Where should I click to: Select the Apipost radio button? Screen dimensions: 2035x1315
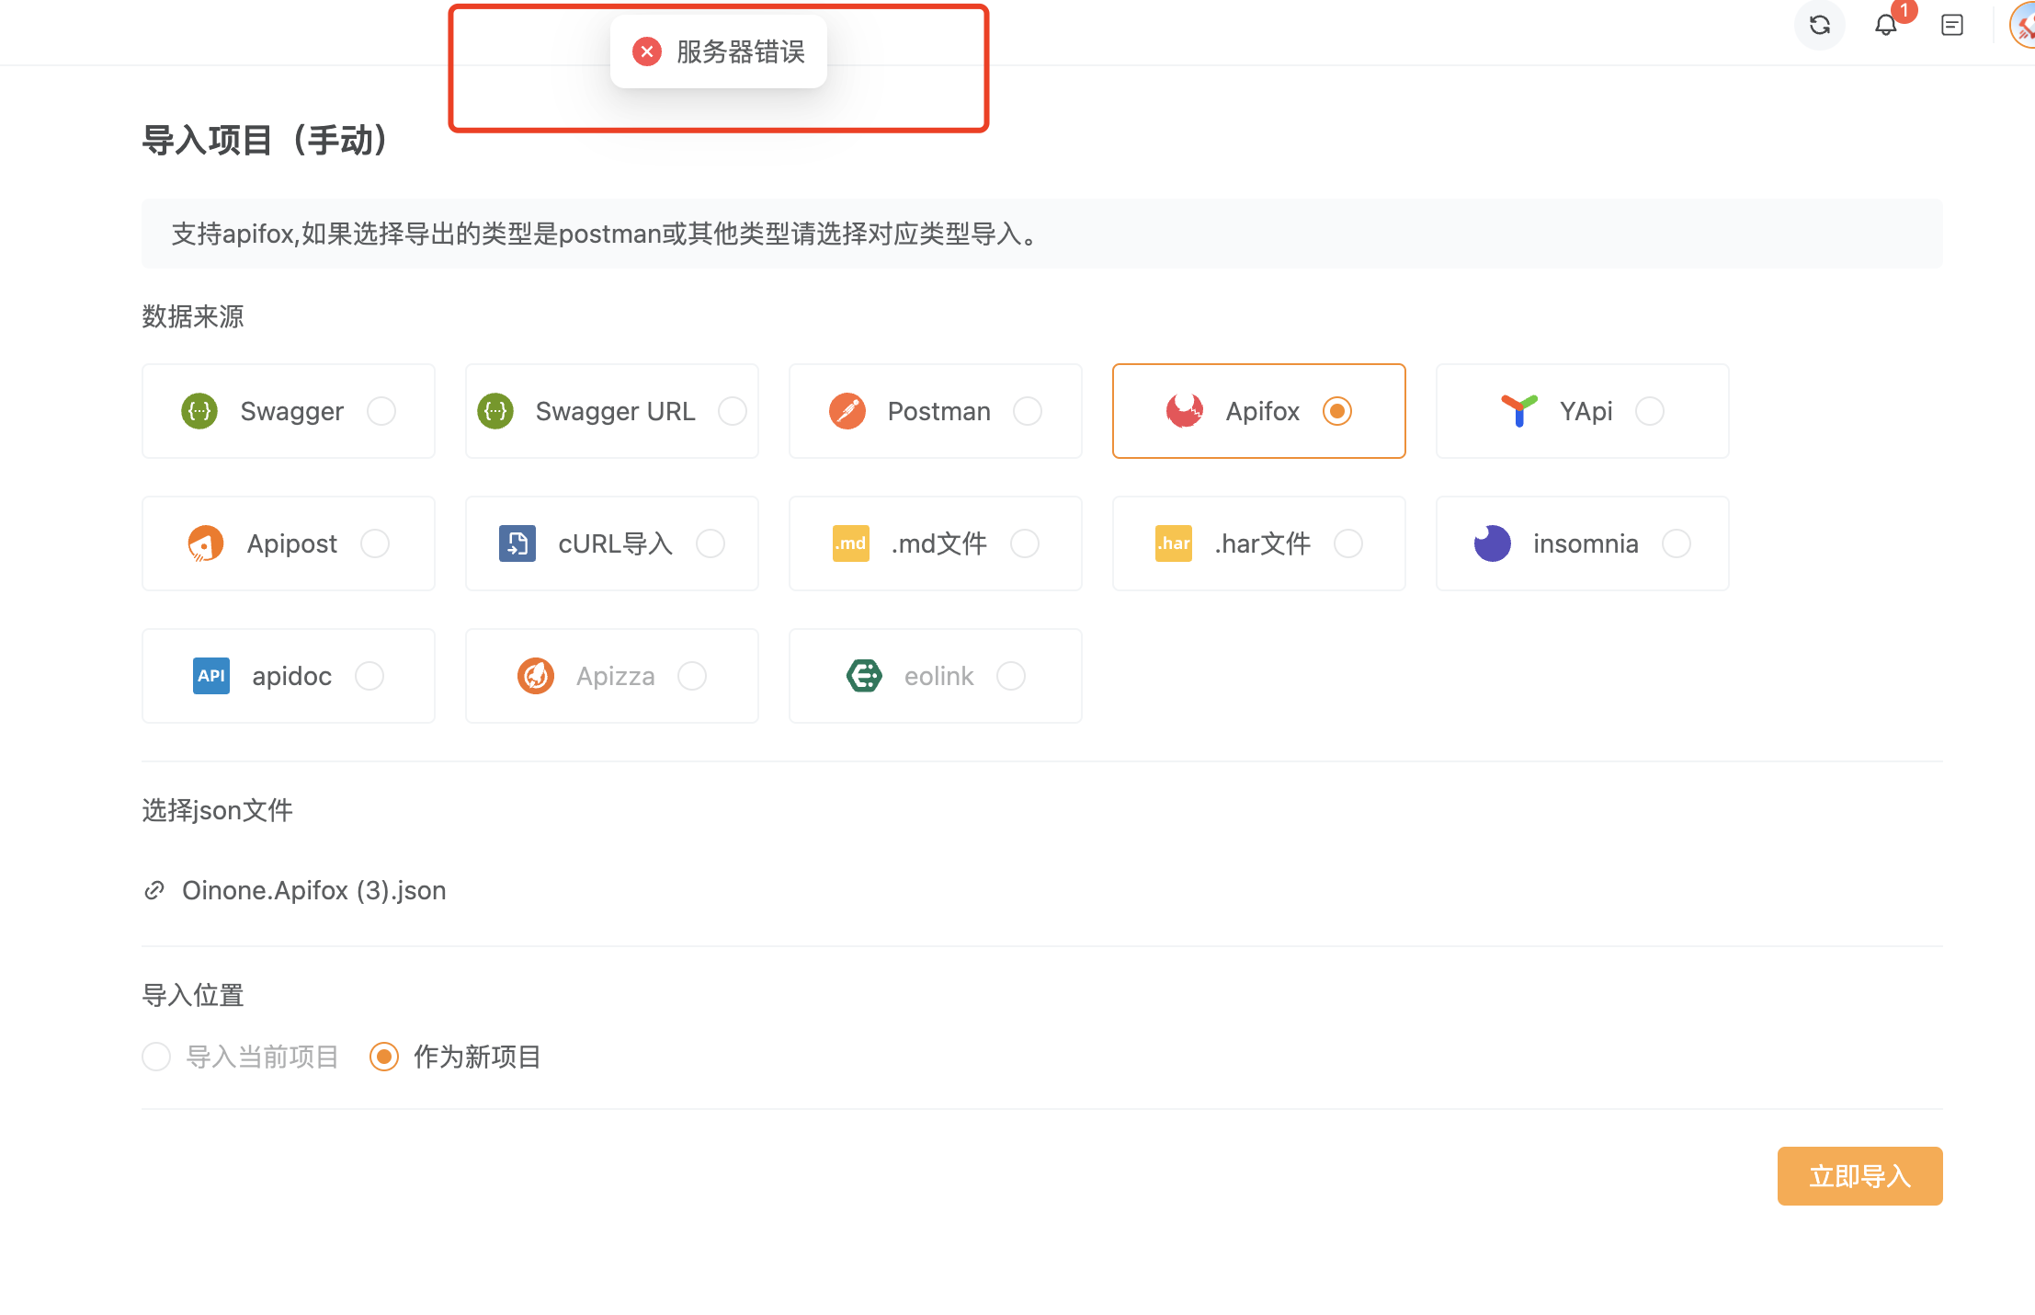click(375, 543)
